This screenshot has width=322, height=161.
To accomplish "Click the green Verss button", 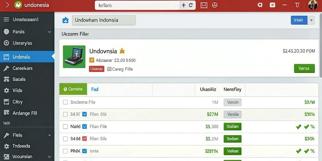I will tap(304, 68).
